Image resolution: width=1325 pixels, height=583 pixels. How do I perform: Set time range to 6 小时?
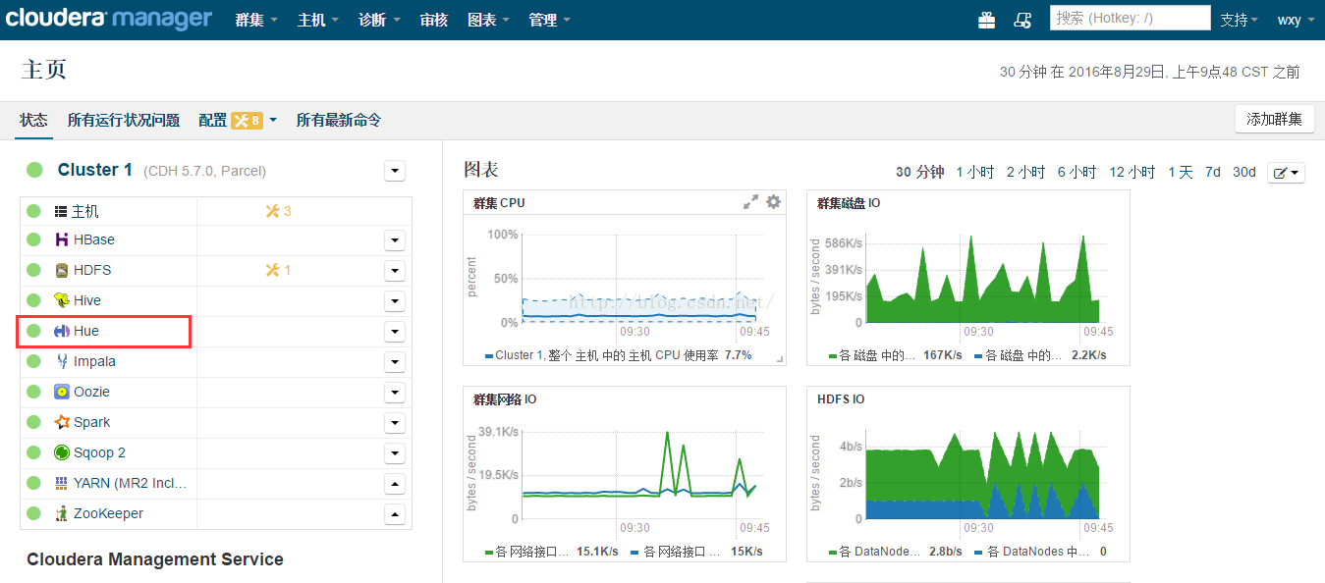coord(1077,172)
